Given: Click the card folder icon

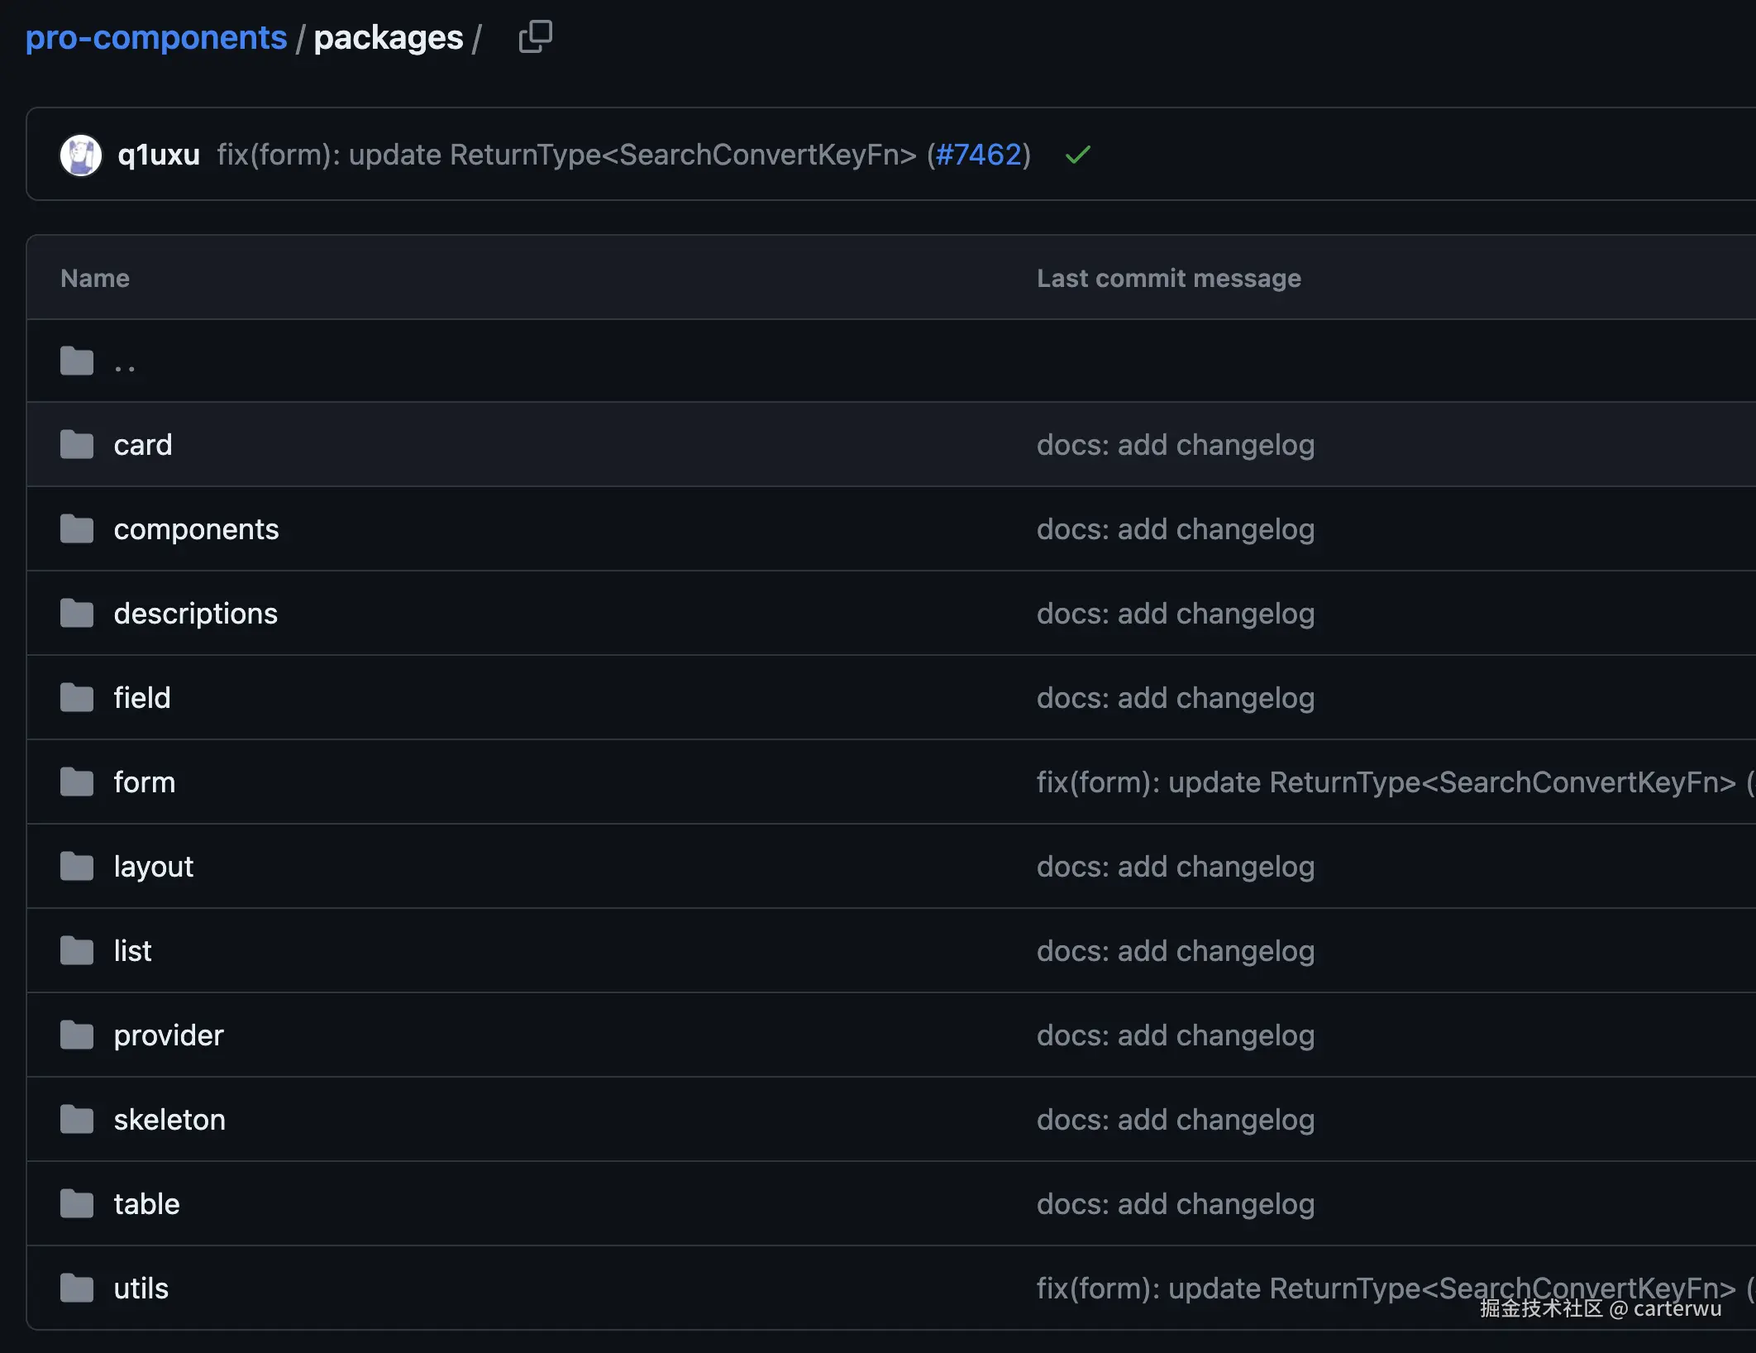Looking at the screenshot, I should tap(77, 444).
